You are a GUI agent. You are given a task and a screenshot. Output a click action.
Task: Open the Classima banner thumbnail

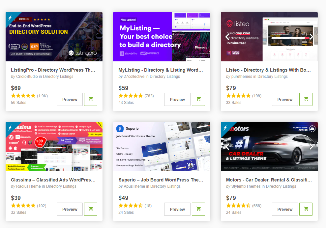[x=54, y=147]
